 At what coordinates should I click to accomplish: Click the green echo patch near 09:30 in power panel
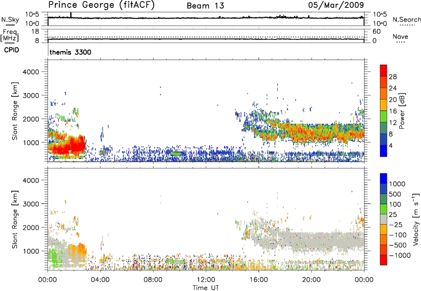177,153
